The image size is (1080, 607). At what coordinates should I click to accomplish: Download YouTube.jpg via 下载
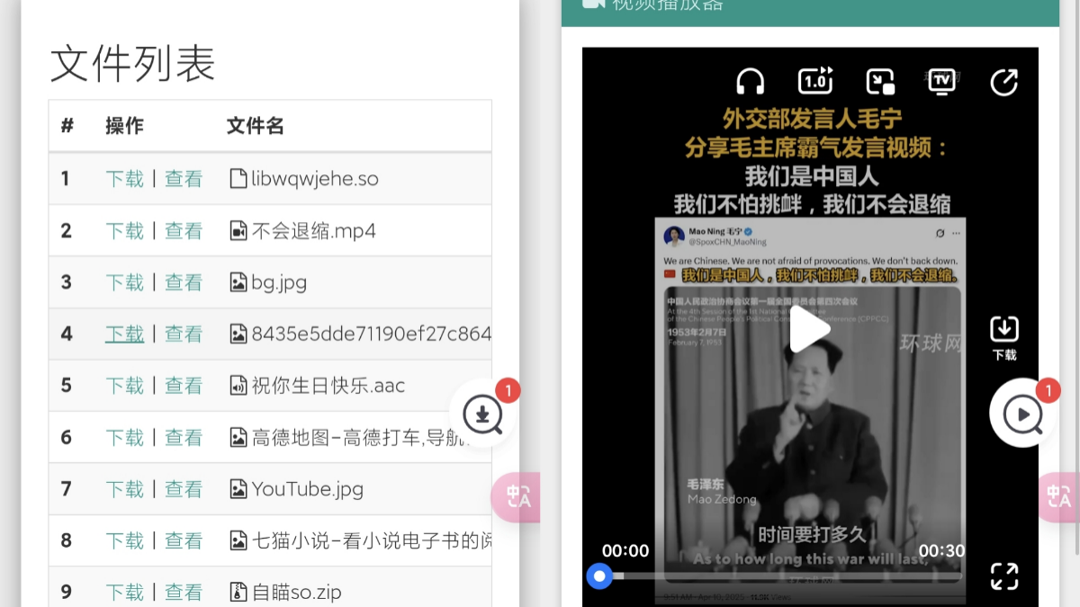(x=124, y=489)
